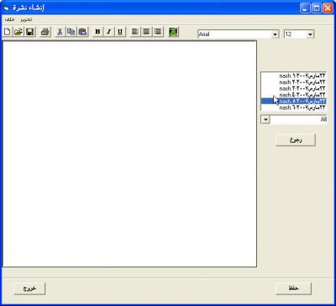Print the document with printer icon
336x306 pixels.
click(45, 32)
